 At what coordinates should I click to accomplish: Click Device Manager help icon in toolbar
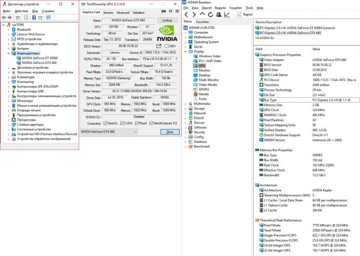34,18
